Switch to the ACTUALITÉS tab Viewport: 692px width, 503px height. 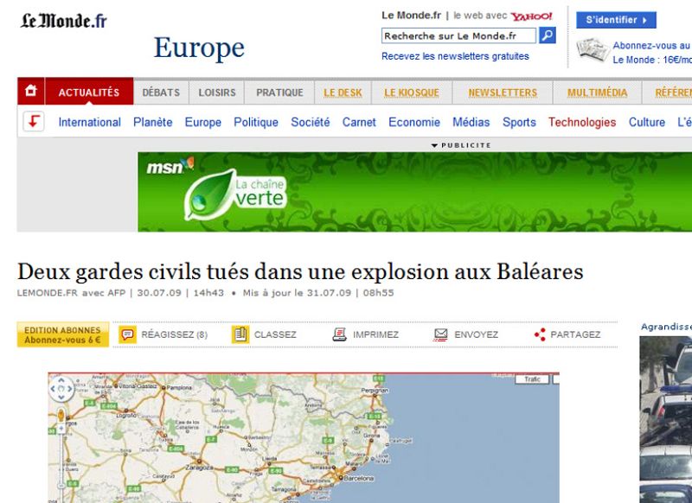click(x=88, y=92)
